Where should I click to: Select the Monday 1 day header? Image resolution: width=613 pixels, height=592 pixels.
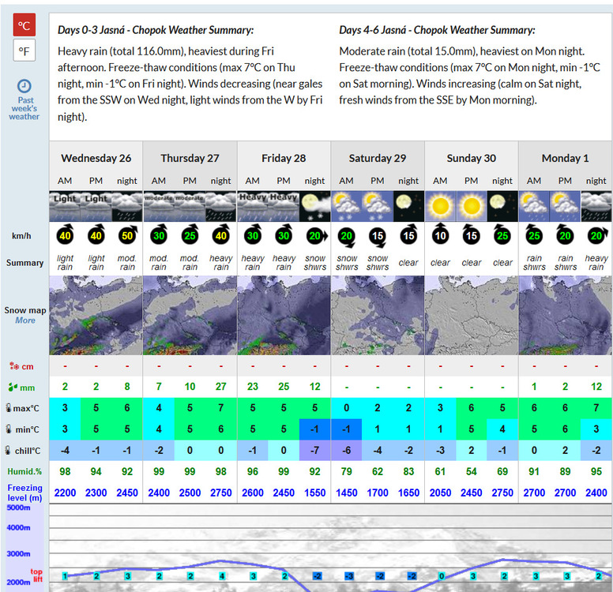[x=565, y=158]
